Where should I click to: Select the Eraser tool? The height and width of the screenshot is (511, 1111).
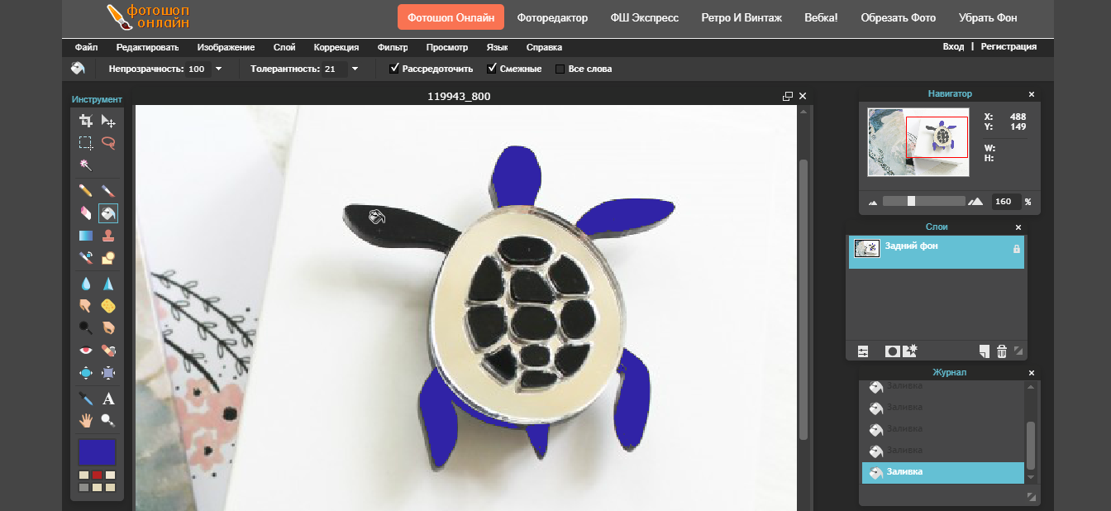(x=86, y=213)
